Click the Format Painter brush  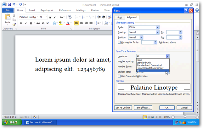click(x=14, y=25)
